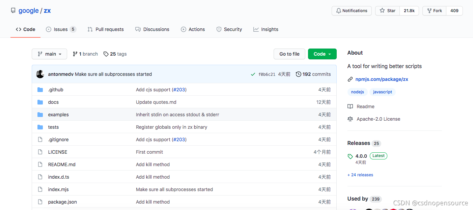This screenshot has width=473, height=210.
Task: Open the 409 forks count
Action: click(454, 11)
